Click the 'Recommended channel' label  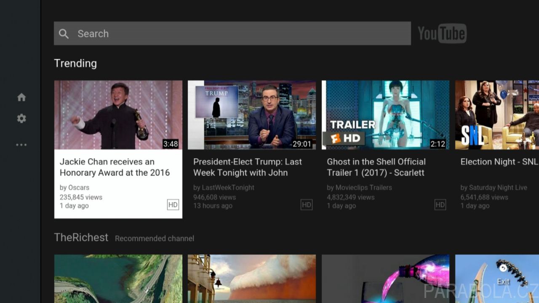[155, 238]
